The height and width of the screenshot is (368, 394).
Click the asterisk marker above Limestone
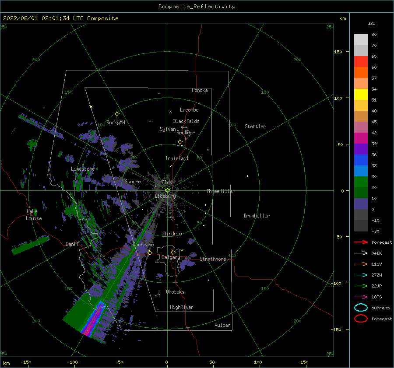click(x=83, y=165)
